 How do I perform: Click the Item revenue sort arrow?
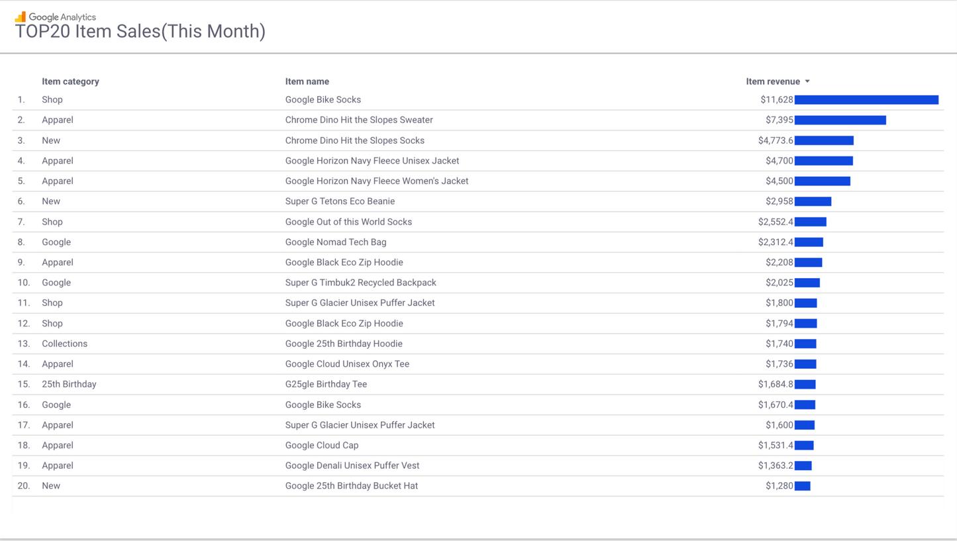[x=807, y=81]
